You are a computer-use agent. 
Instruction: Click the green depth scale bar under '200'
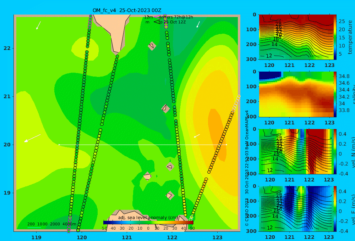coord(34,228)
